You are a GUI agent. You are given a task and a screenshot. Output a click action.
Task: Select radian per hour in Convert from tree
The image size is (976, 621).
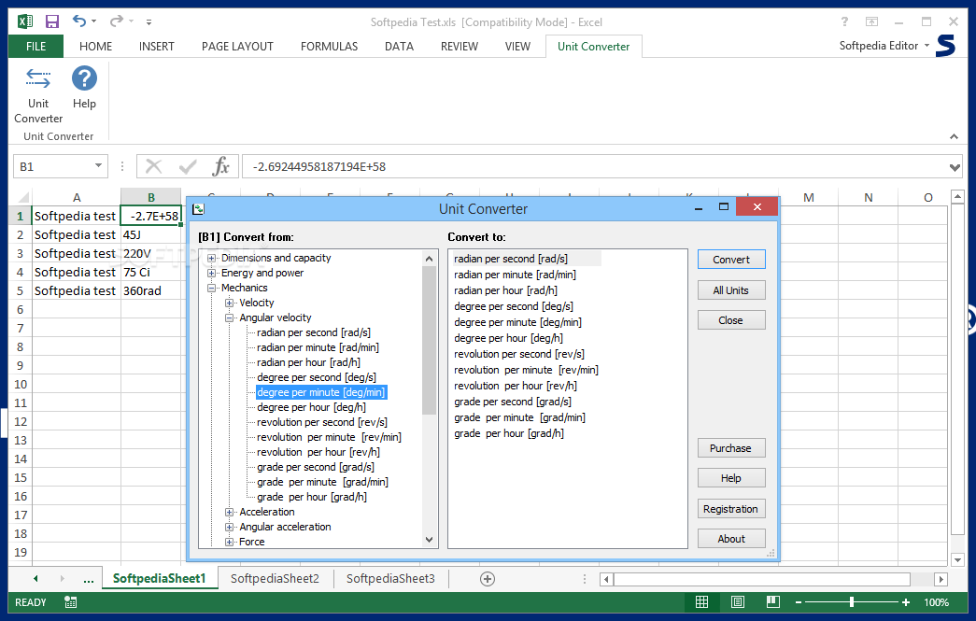point(309,362)
